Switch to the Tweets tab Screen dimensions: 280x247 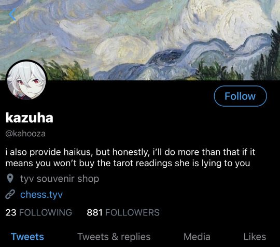pos(27,237)
